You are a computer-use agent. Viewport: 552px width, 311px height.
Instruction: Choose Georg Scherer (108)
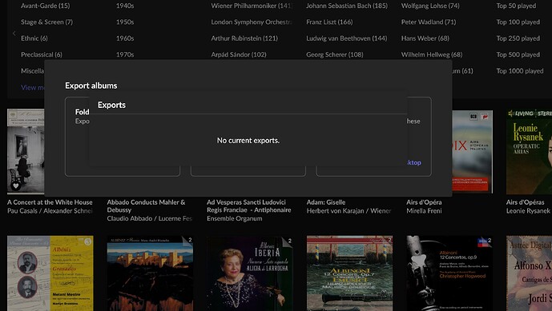click(x=334, y=54)
